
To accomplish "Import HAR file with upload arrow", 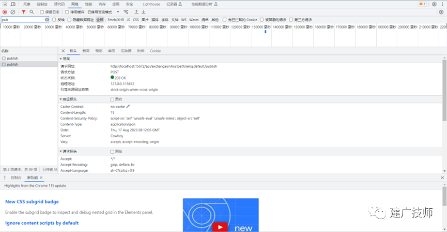I will click(136, 12).
